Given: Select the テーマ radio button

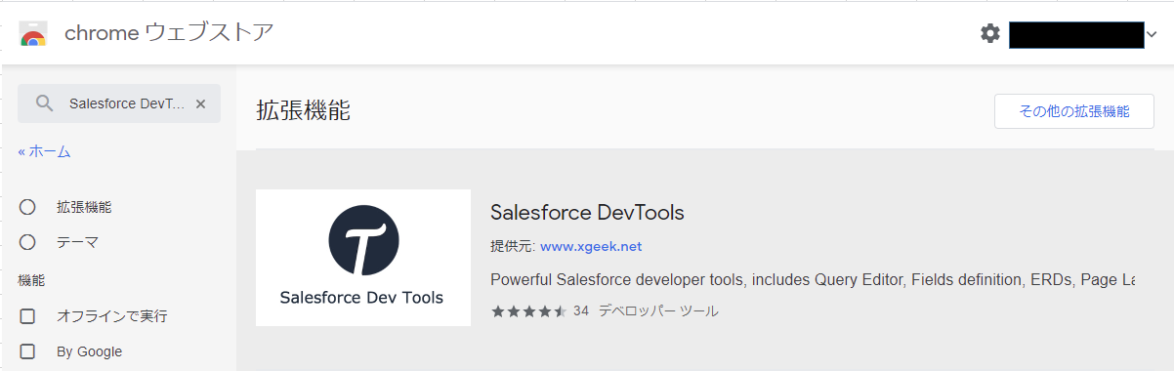Looking at the screenshot, I should click(x=27, y=242).
